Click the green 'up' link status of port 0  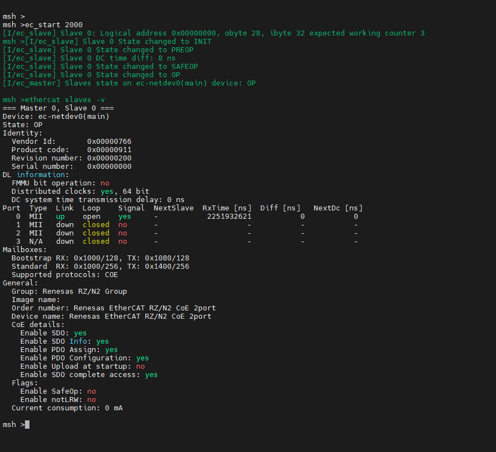tap(60, 217)
